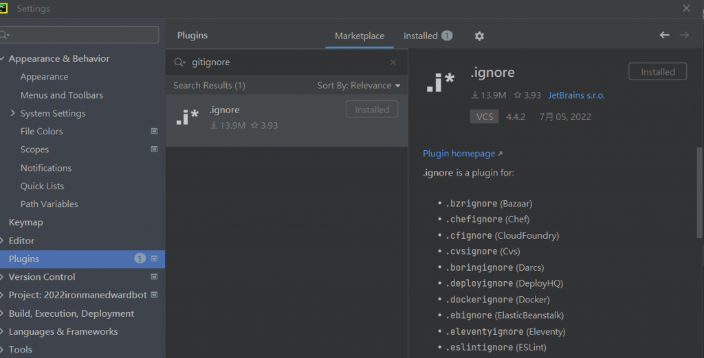704x358 pixels.
Task: Click the .eslintignore (ESLint) list entry
Action: 496,347
